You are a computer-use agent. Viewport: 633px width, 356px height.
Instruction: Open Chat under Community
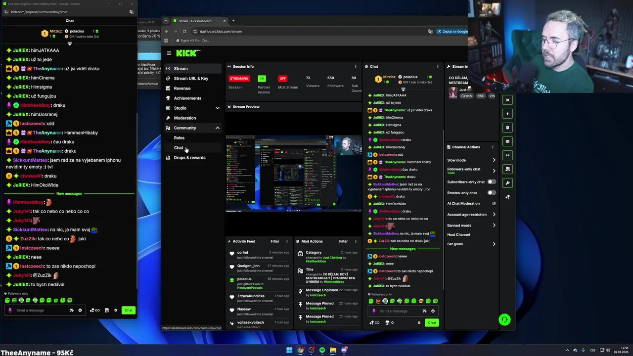(x=179, y=147)
